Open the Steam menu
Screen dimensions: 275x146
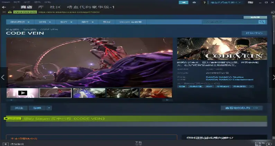6,2
